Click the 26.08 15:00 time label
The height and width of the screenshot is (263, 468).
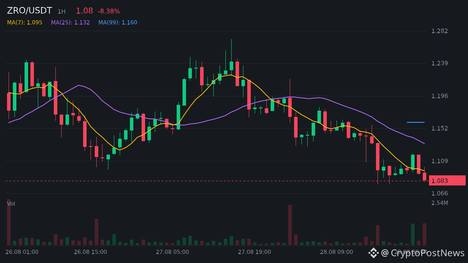point(90,252)
